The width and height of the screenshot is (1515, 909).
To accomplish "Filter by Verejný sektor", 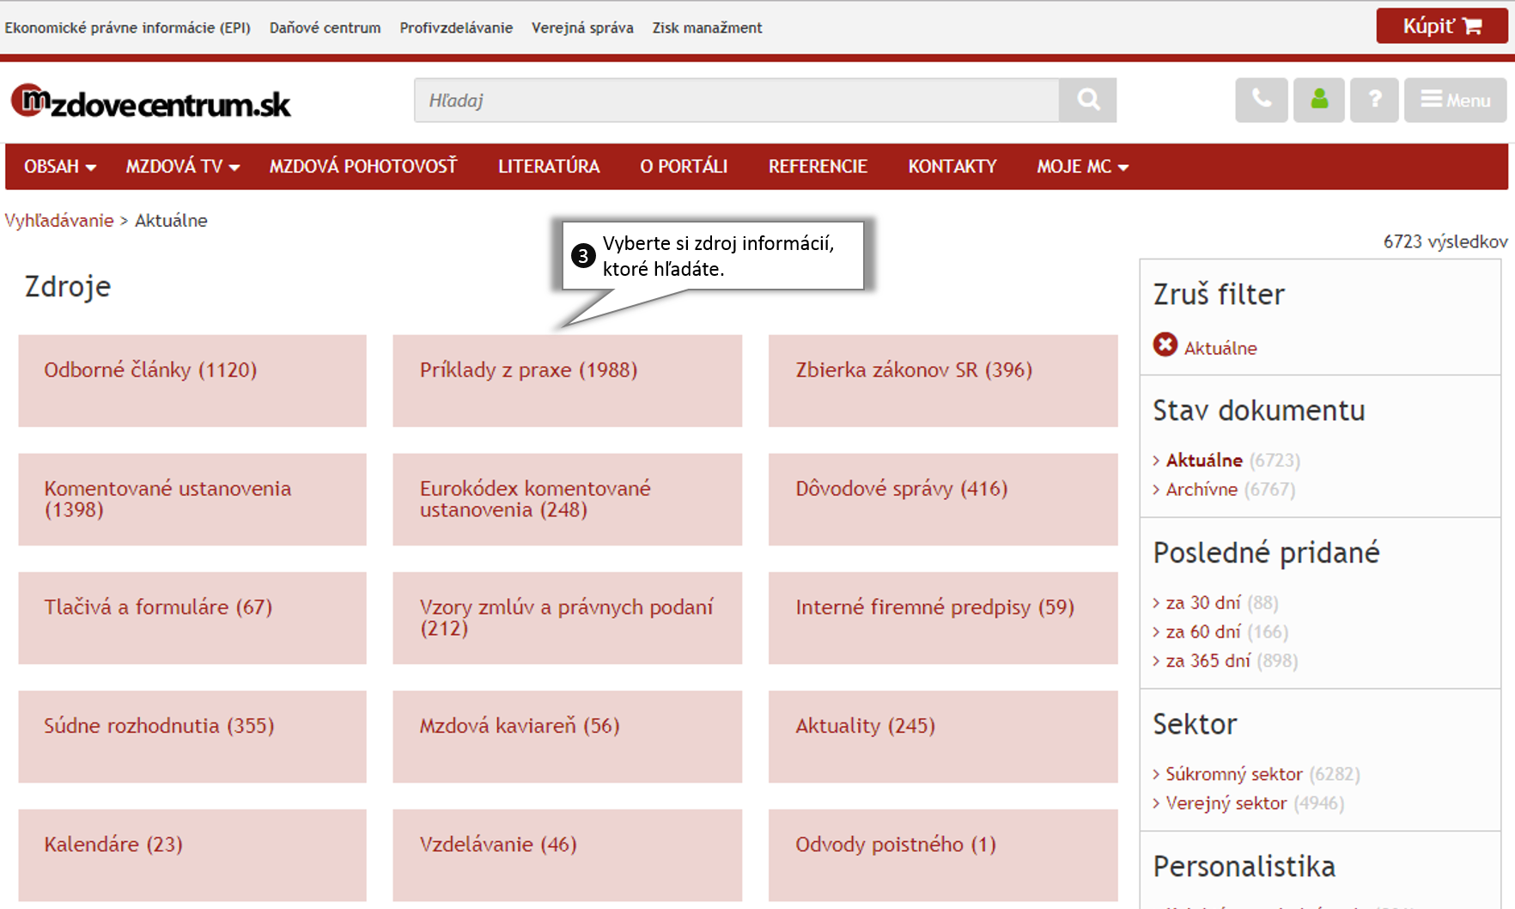I will click(x=1226, y=804).
